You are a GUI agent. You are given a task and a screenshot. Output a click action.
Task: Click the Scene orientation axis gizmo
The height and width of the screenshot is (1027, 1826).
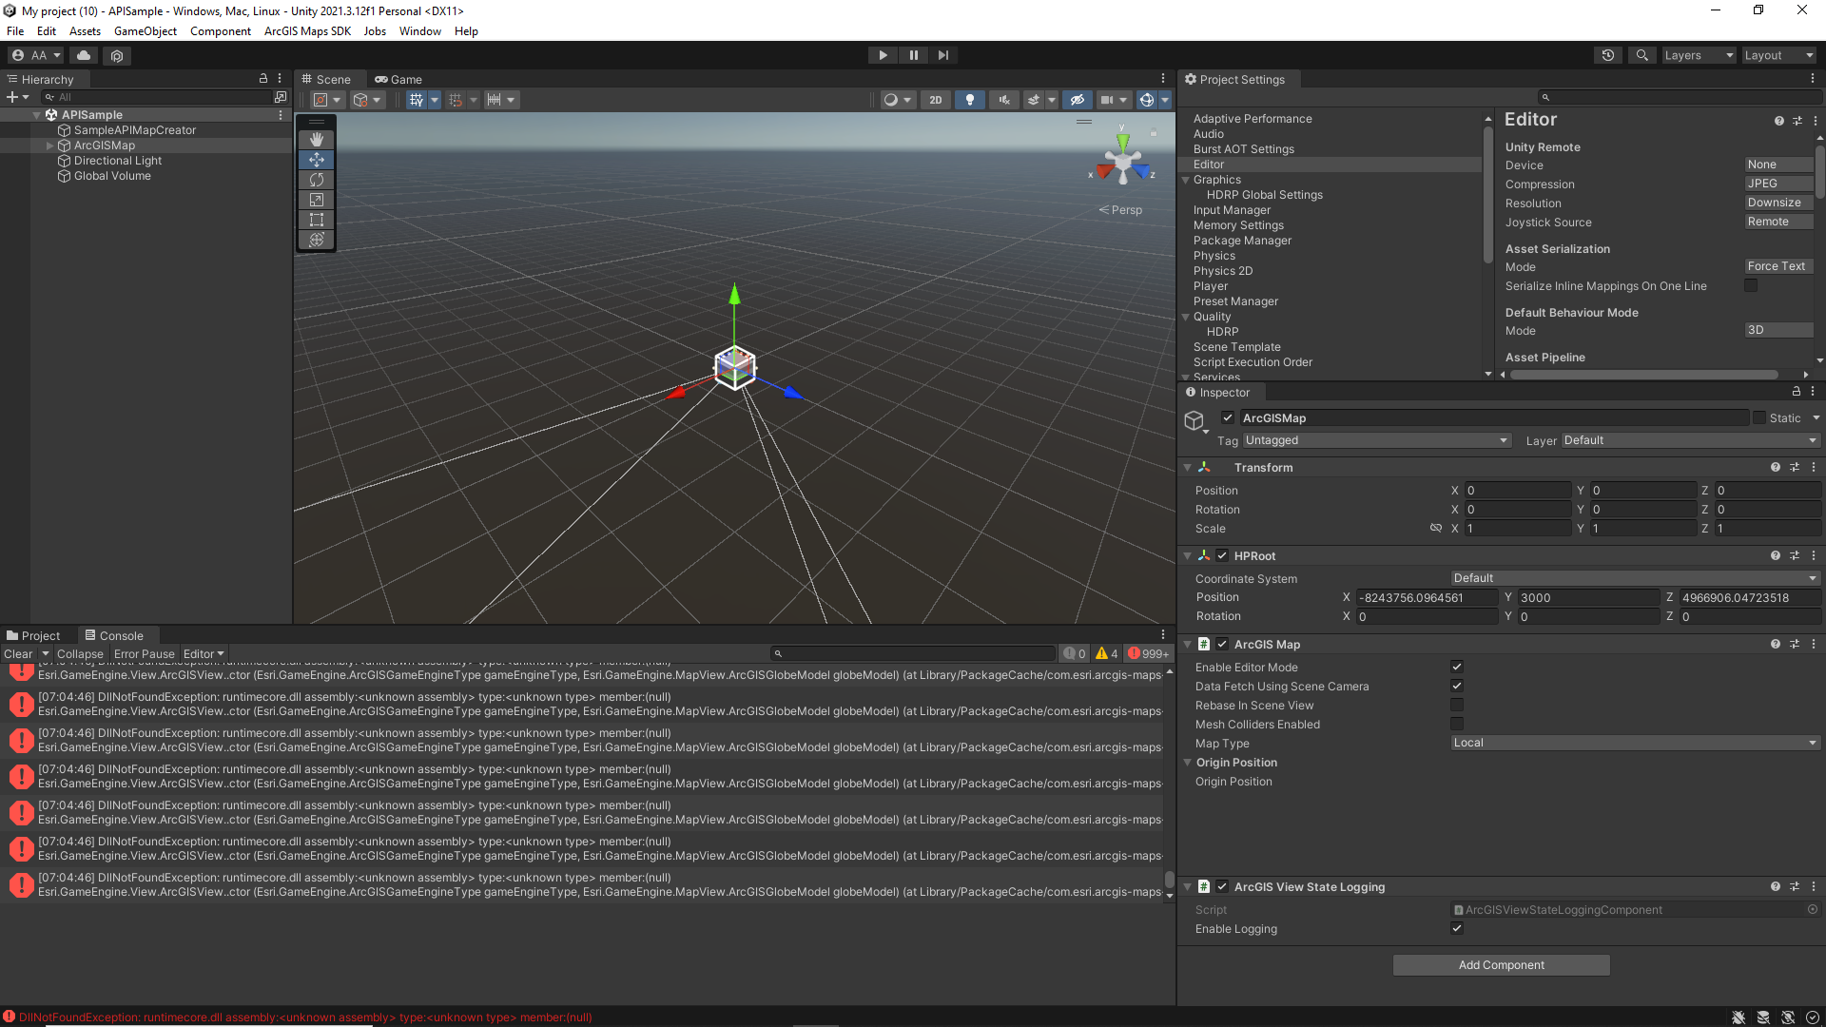point(1123,162)
